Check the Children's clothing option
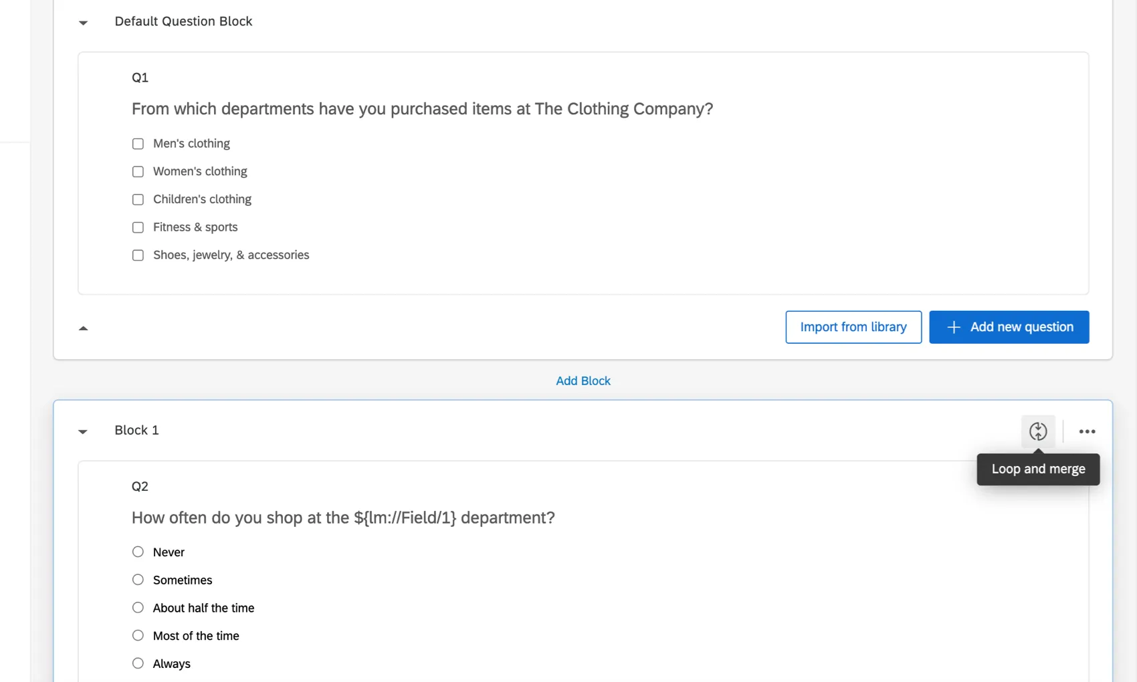Image resolution: width=1137 pixels, height=682 pixels. [138, 199]
